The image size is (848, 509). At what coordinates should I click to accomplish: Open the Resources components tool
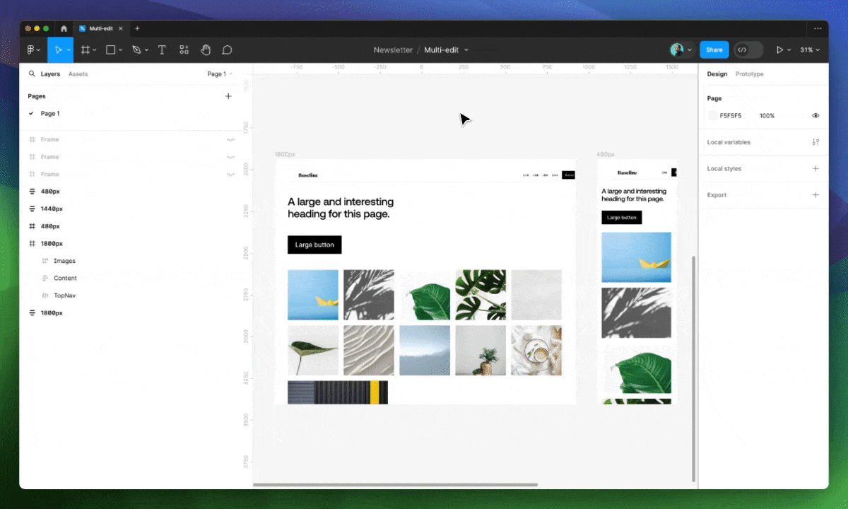pos(184,50)
